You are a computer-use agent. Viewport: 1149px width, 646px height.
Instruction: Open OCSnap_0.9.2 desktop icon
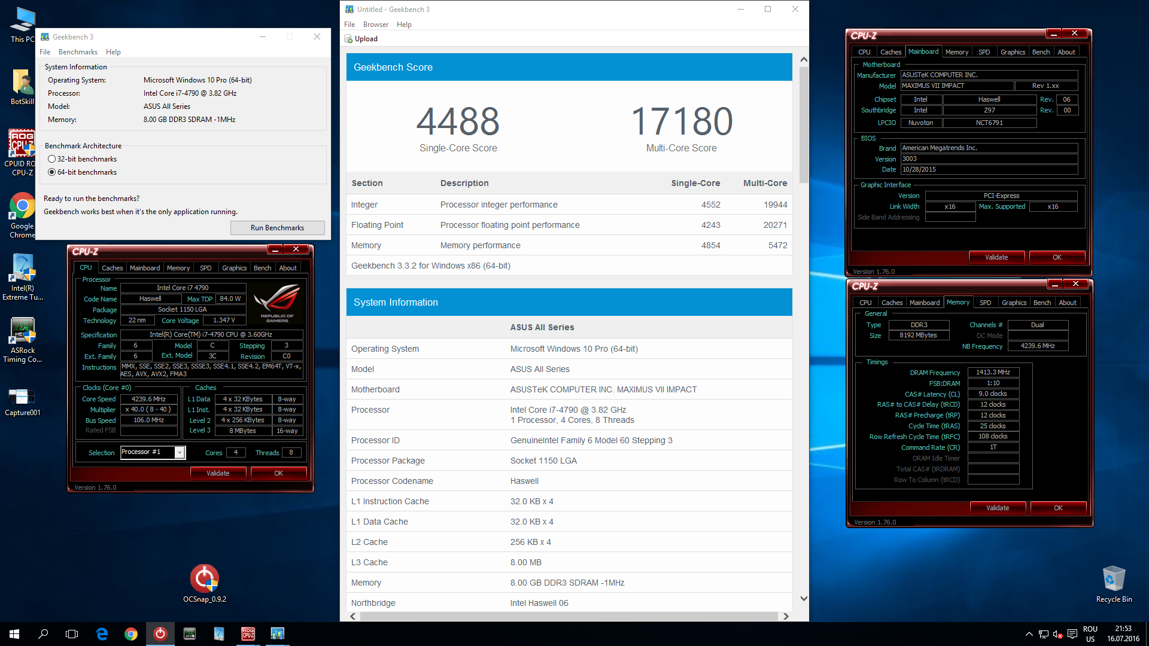click(x=205, y=583)
